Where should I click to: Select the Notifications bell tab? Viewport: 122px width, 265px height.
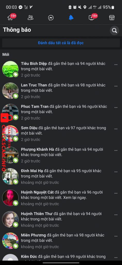71,17
